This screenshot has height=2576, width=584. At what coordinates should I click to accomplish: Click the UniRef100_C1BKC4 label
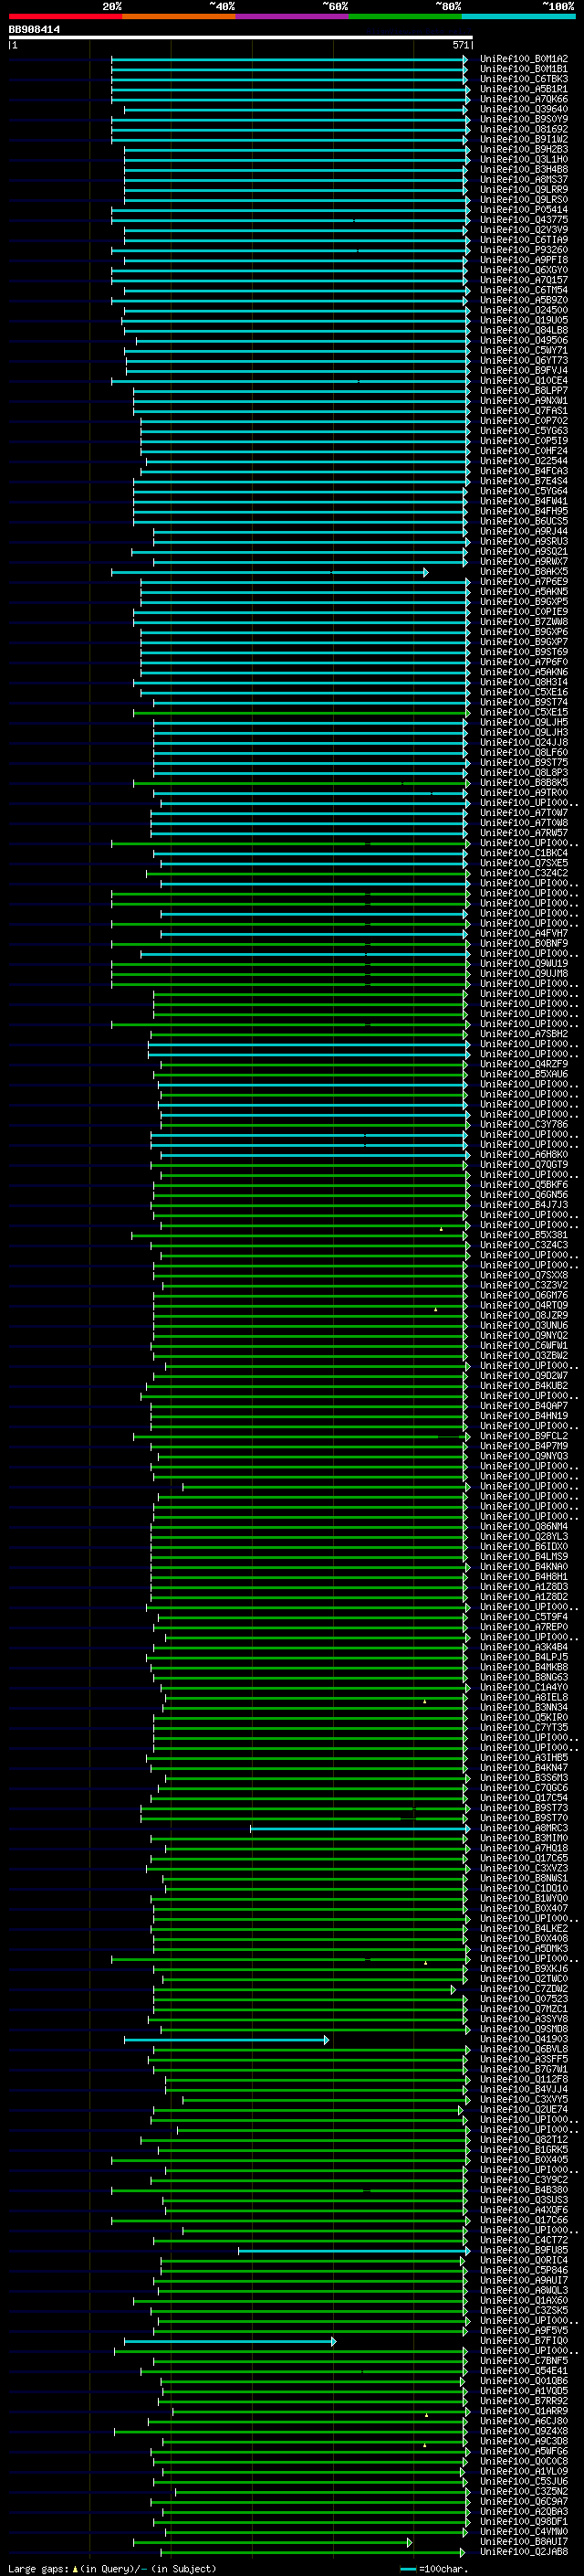(x=524, y=852)
